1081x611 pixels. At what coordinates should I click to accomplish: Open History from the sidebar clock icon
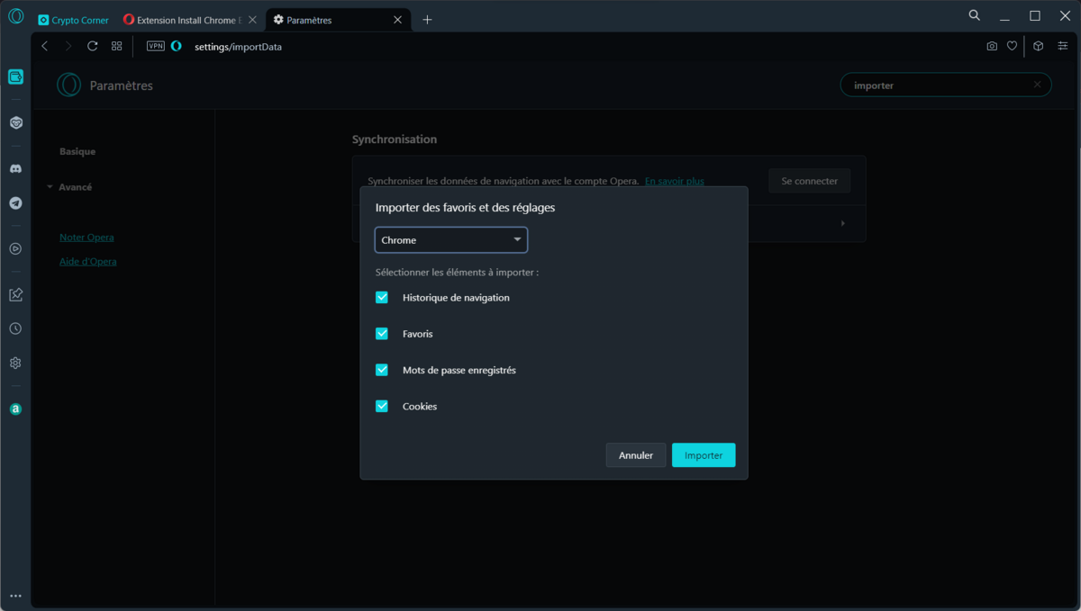click(x=15, y=329)
